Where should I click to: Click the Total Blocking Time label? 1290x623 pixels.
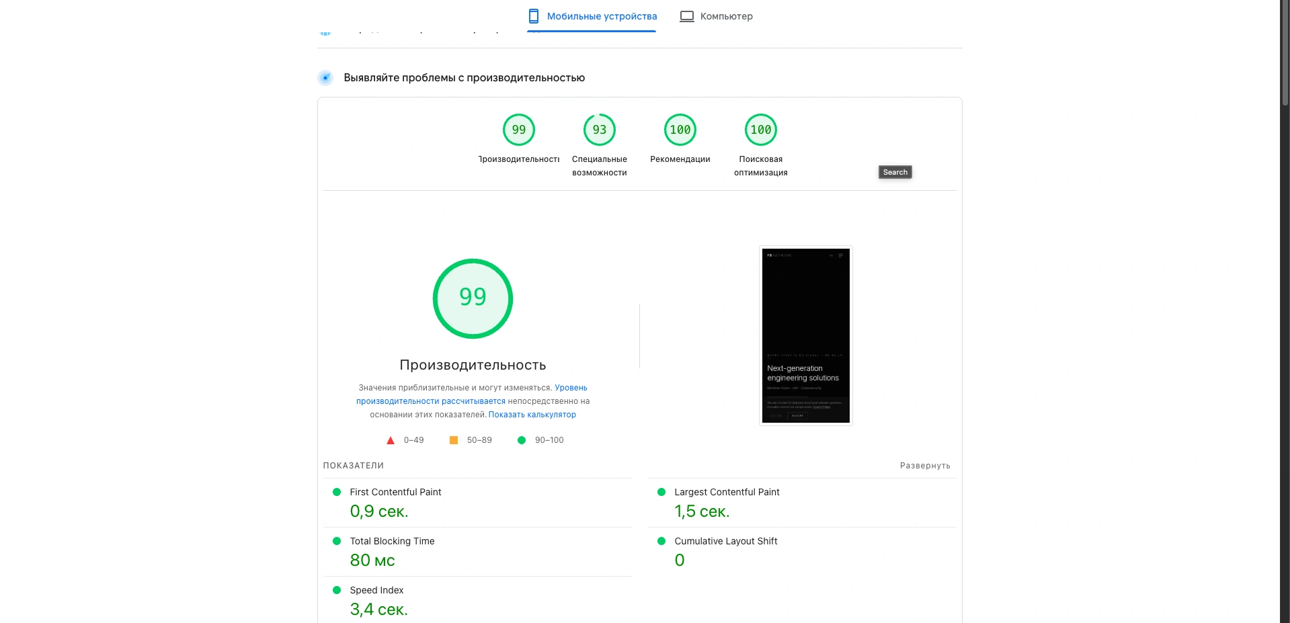(392, 541)
